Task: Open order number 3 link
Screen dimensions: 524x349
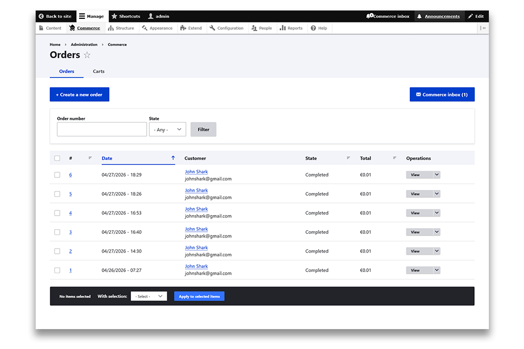Action: coord(71,232)
